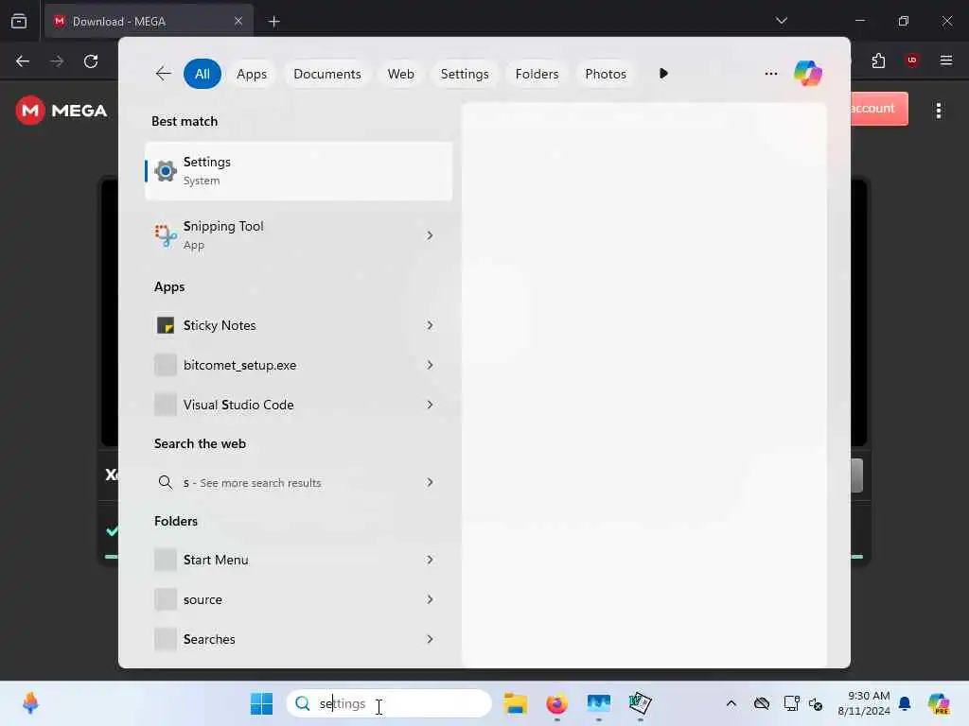The width and height of the screenshot is (969, 726).
Task: Open browser extensions puzzle icon
Action: click(x=878, y=60)
